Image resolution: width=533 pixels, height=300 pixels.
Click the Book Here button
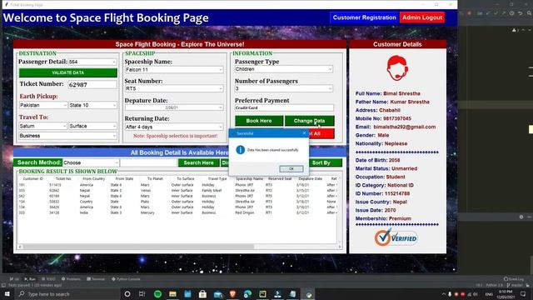tap(259, 121)
